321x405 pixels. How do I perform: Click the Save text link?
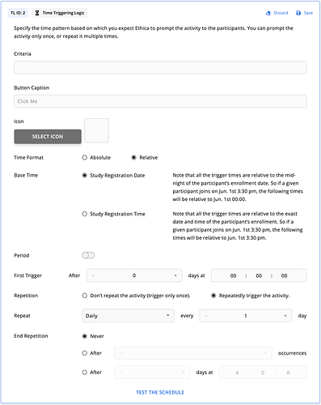308,13
